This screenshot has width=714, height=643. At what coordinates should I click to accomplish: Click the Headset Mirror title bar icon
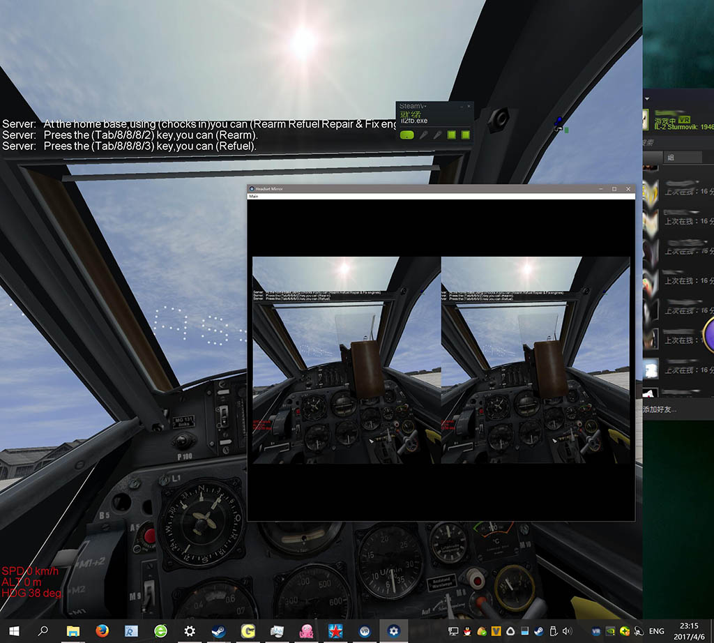coord(251,188)
